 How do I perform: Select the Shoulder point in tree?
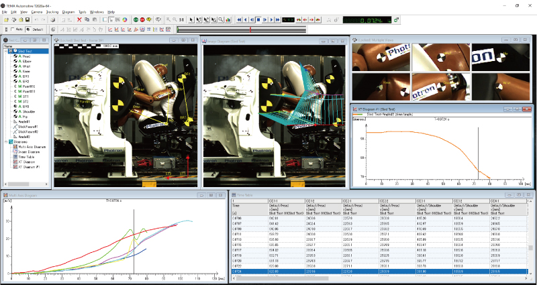[29, 112]
